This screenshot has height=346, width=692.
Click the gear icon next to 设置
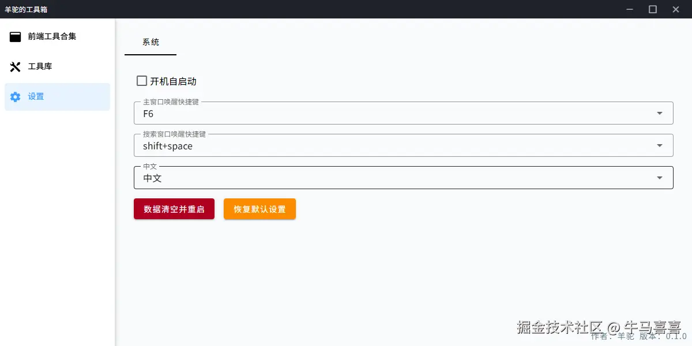point(15,96)
